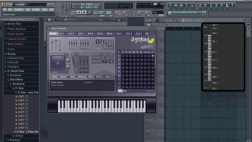This screenshot has height=142, width=252.
Task: Toggle the first option LED in Sytrus bottom row
Action: click(52, 77)
